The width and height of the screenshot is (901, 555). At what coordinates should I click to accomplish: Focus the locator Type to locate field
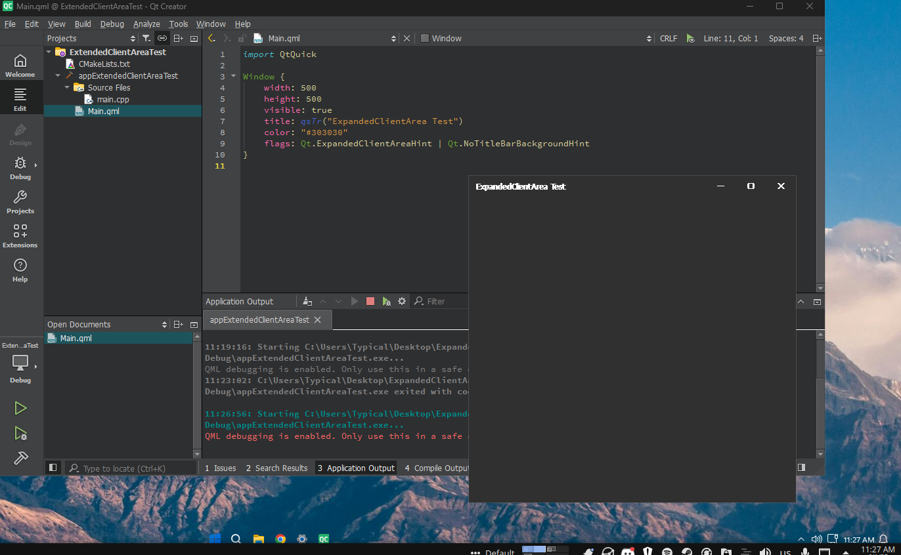[x=131, y=468]
